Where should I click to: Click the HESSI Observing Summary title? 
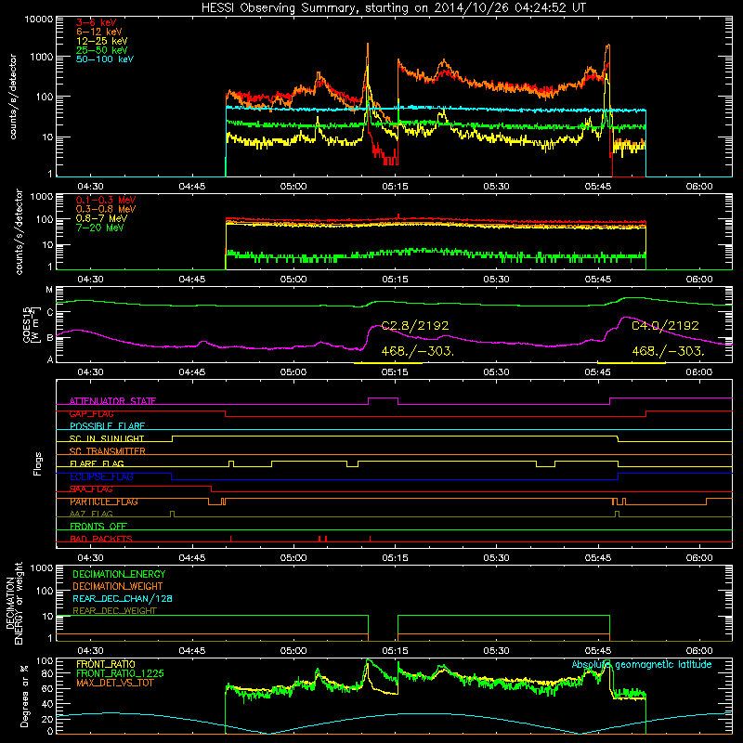pyautogui.click(x=394, y=7)
